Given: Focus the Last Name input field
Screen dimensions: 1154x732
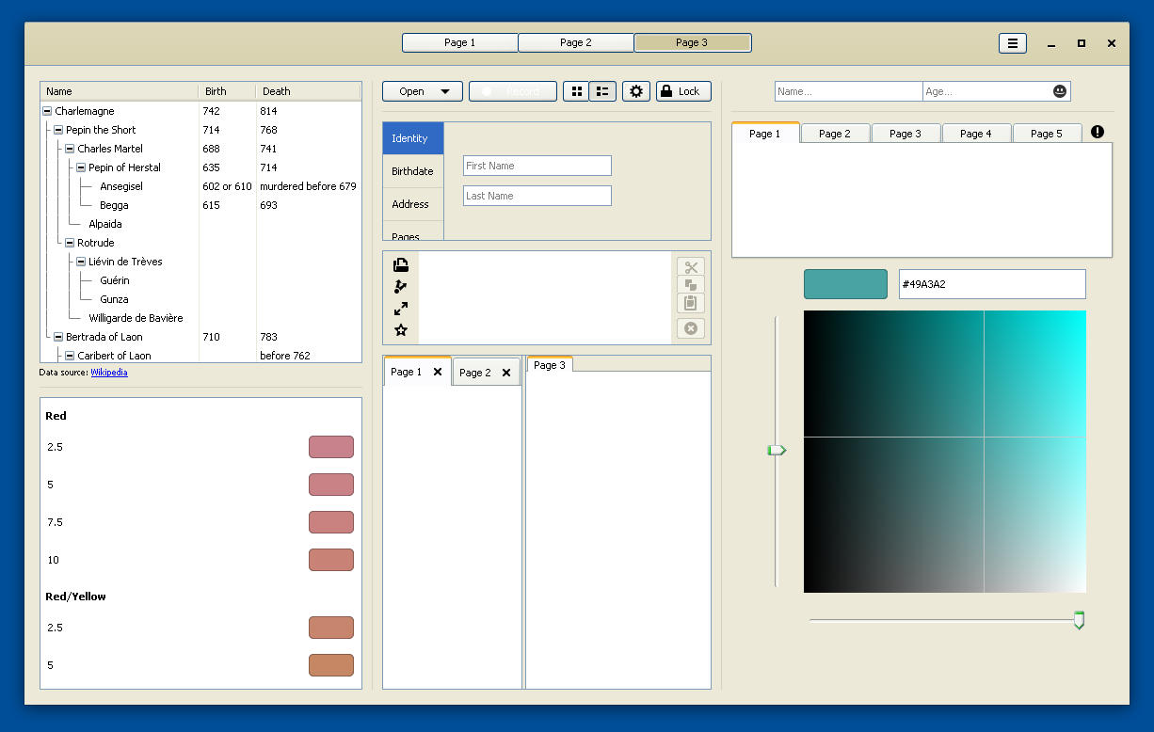Looking at the screenshot, I should 537,196.
